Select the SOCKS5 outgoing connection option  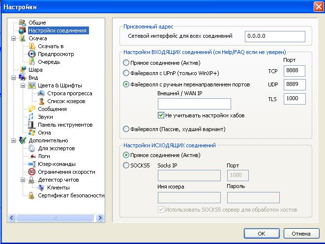click(126, 165)
